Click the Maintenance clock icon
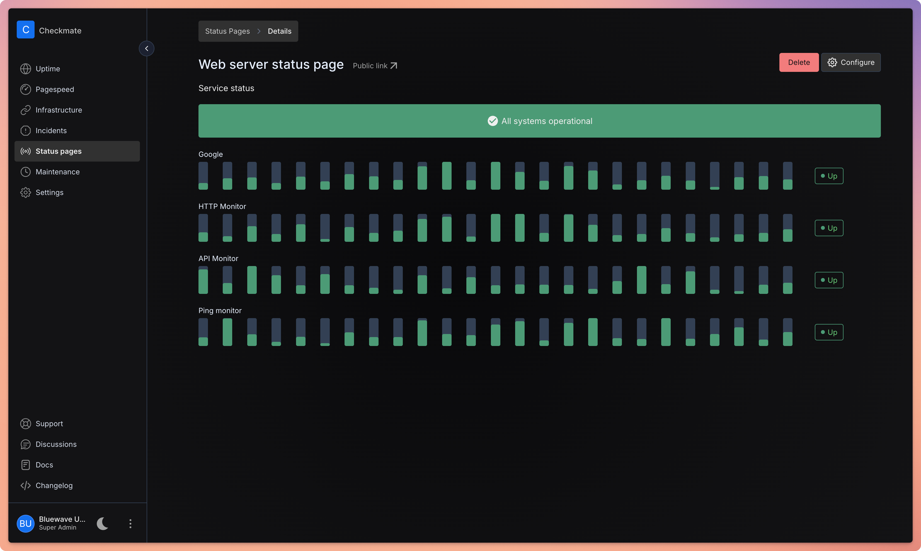The image size is (921, 551). [x=25, y=172]
